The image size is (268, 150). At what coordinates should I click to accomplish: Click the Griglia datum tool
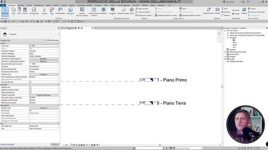point(236,14)
